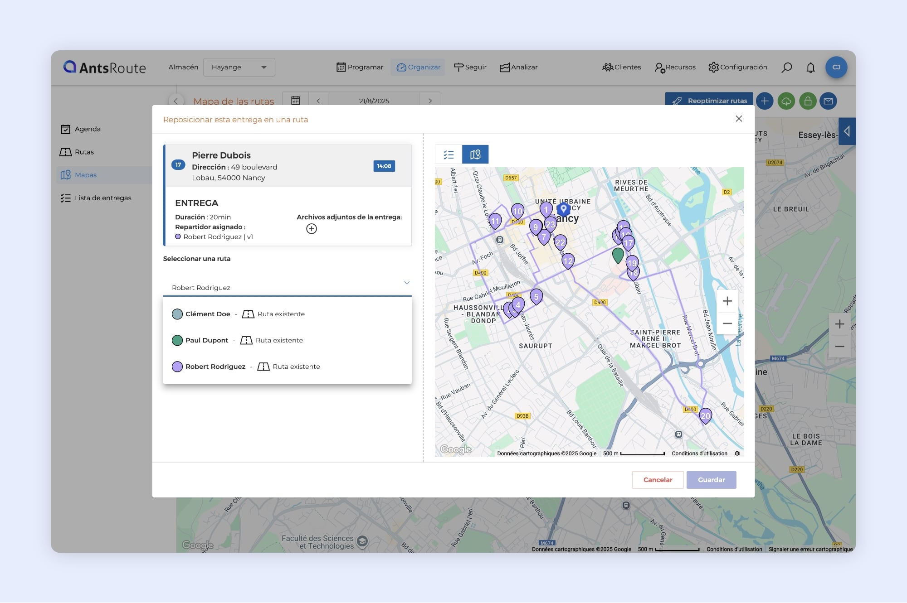The image size is (907, 603).
Task: Click the green cloud download icon
Action: click(786, 101)
